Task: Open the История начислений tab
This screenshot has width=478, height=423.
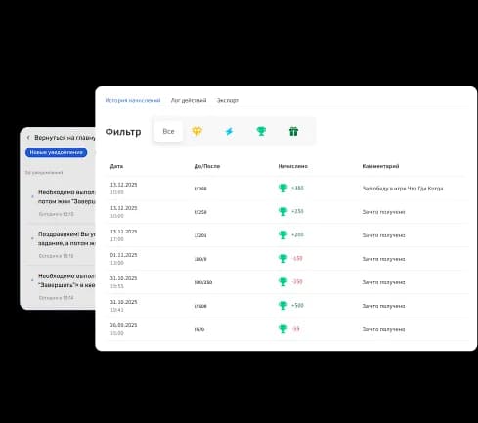Action: pos(133,100)
